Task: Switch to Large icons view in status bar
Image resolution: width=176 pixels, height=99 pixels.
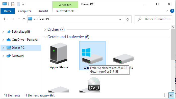Action: tap(171, 95)
